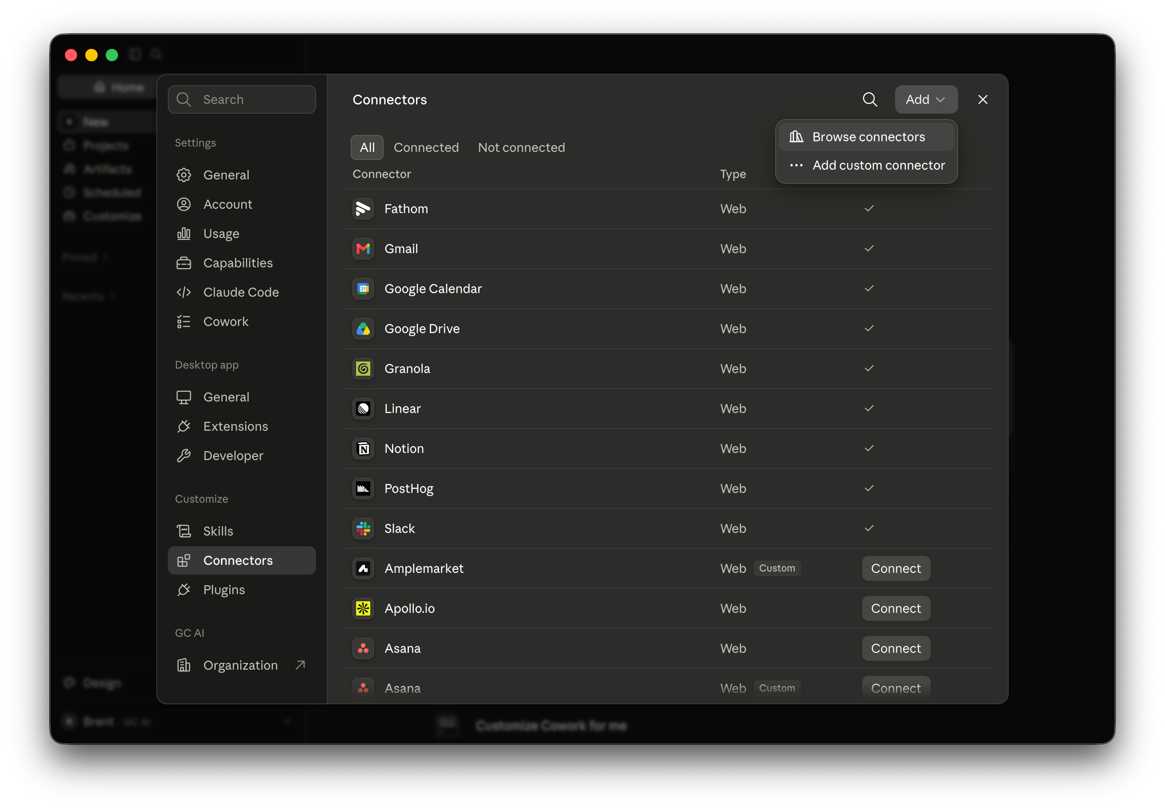Screen dimensions: 1165x810
Task: Click the Amplemarket connector logo
Action: 363,569
